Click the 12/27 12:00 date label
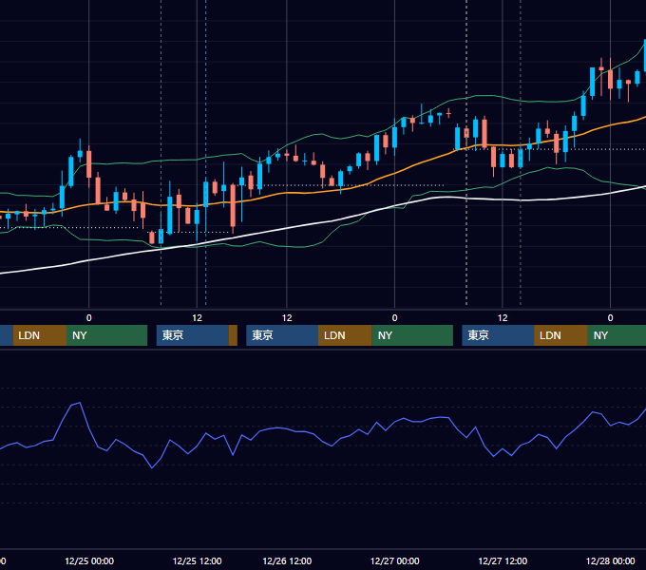The height and width of the screenshot is (570, 646). coord(503,560)
